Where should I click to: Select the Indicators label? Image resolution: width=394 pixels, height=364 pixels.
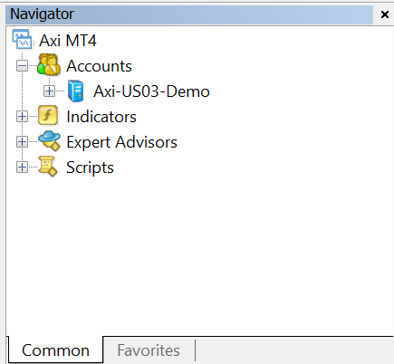[x=101, y=117]
